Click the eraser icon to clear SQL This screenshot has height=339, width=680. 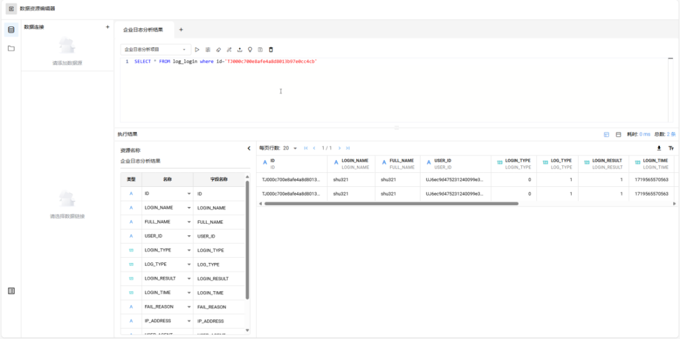218,50
